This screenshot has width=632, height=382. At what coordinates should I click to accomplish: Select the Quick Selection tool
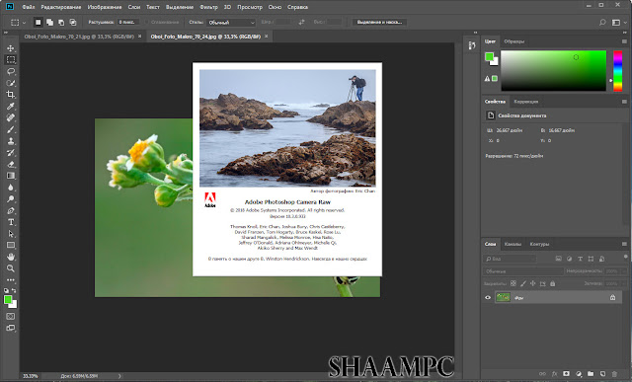[11, 83]
